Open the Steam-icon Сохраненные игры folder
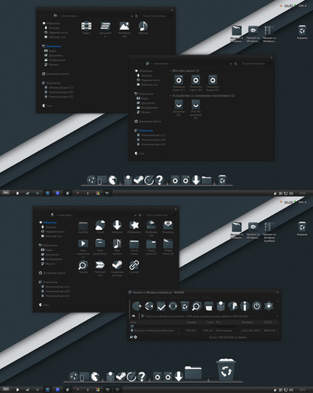Viewport: 313px width, 393px height. pos(117,268)
